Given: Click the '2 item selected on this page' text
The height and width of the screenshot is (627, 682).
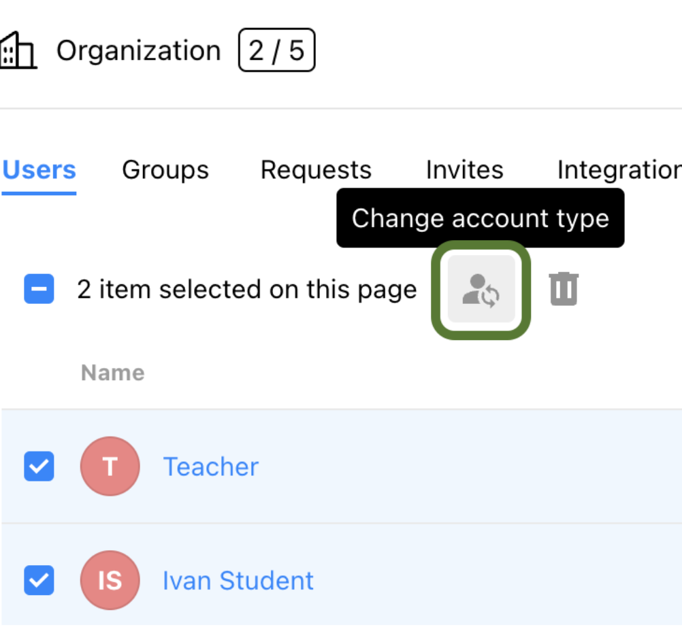Looking at the screenshot, I should pos(247,290).
